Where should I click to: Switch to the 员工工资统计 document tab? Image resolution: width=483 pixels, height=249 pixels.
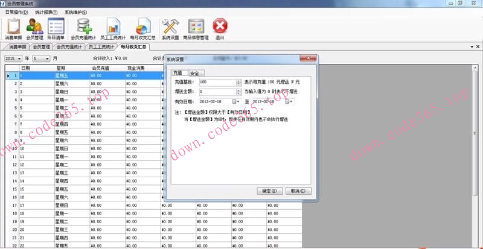tap(101, 47)
